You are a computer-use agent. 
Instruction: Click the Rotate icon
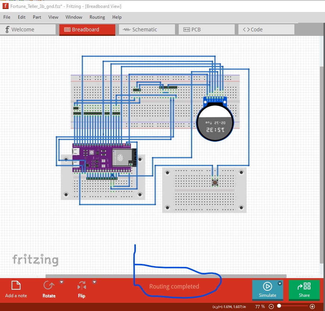click(49, 286)
